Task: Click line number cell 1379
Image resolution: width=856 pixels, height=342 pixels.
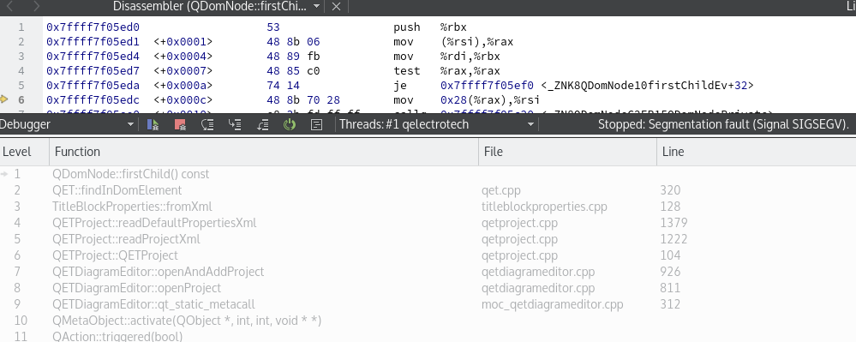Action: 673,223
